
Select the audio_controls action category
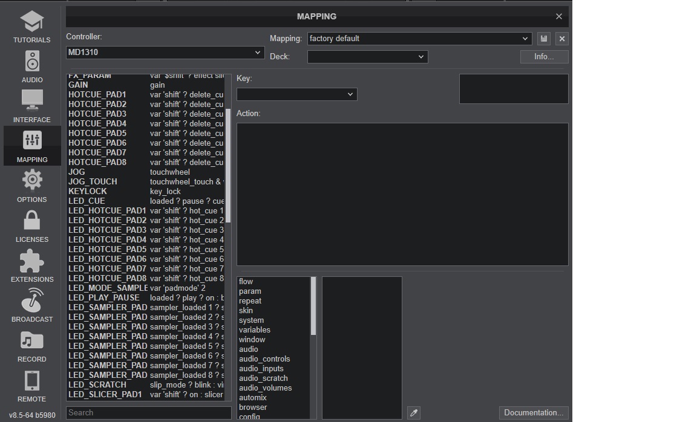[274, 359]
